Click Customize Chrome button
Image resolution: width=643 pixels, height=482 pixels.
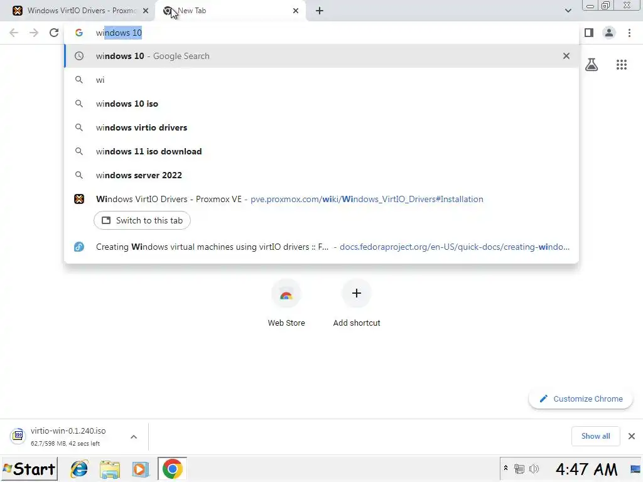point(581,399)
